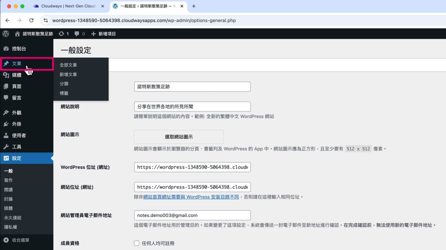The width and height of the screenshot is (446, 250).
Task: Click site info icon in address bar
Action: pos(45,20)
